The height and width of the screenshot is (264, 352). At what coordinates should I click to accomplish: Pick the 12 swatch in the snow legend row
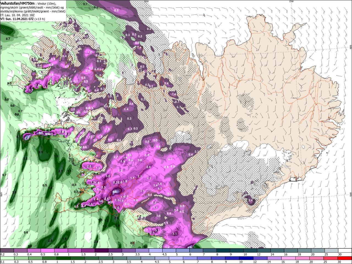tap(263, 251)
